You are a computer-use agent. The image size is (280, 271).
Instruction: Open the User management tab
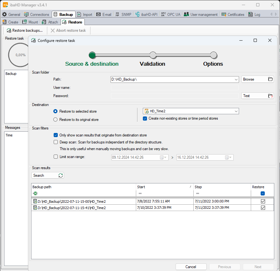coord(201,14)
